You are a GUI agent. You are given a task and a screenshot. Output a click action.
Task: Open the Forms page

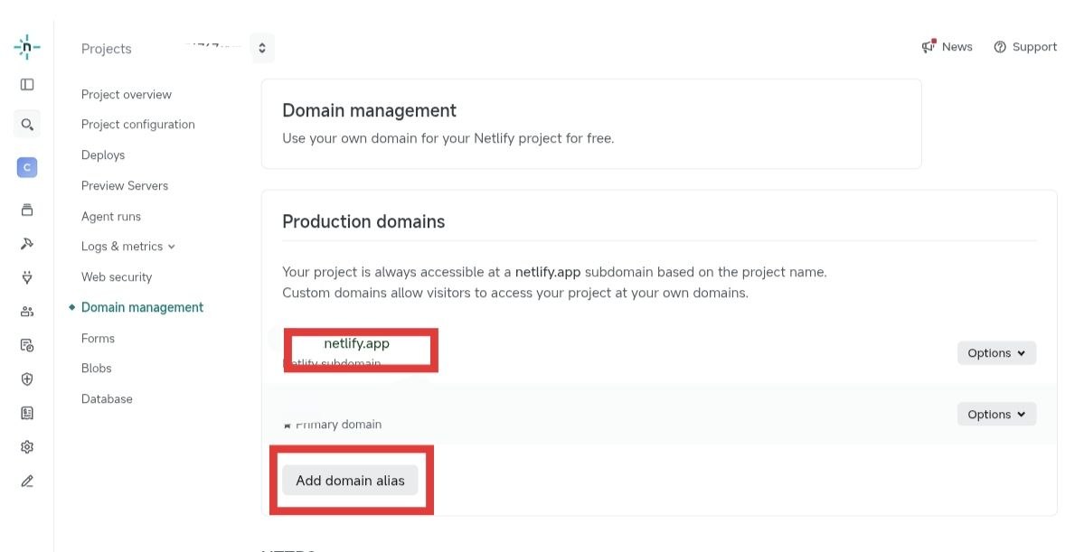tap(98, 339)
